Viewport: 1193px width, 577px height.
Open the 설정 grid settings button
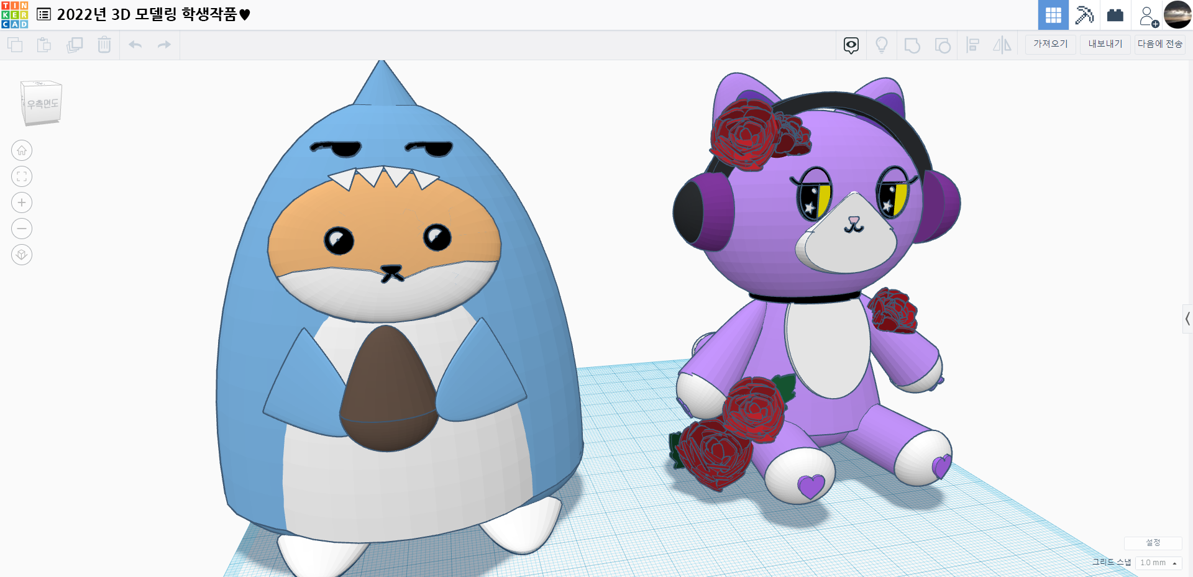[x=1153, y=543]
